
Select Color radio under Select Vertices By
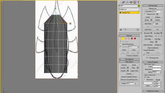tap(145, 77)
